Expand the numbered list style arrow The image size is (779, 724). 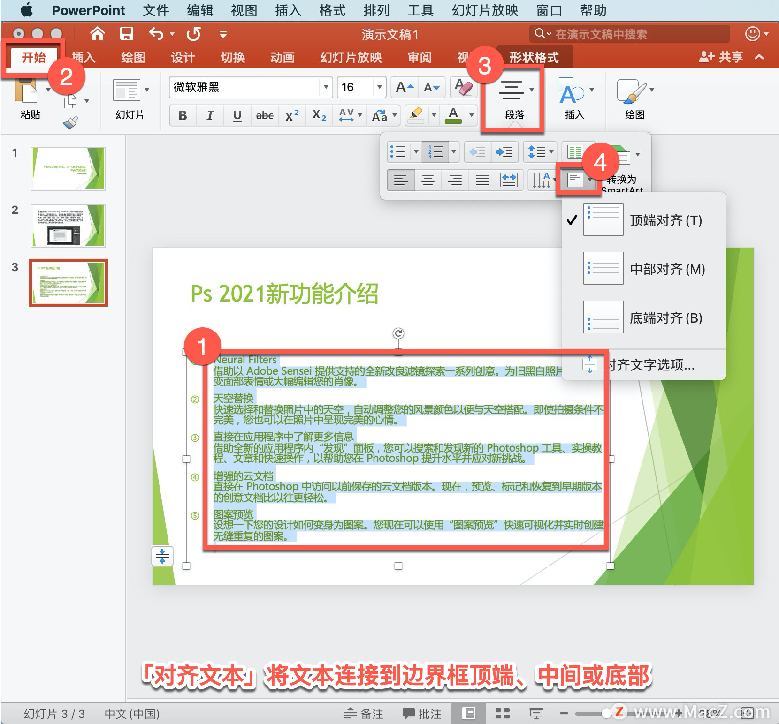point(453,152)
